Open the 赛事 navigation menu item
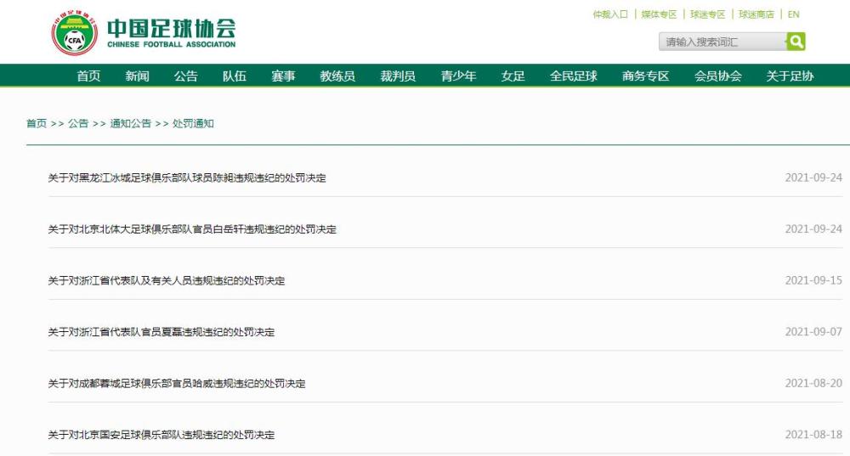The image size is (850, 456). point(283,76)
